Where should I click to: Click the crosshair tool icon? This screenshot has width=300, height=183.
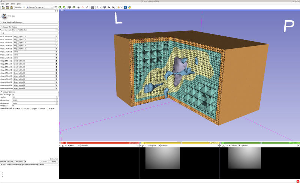[119, 7]
